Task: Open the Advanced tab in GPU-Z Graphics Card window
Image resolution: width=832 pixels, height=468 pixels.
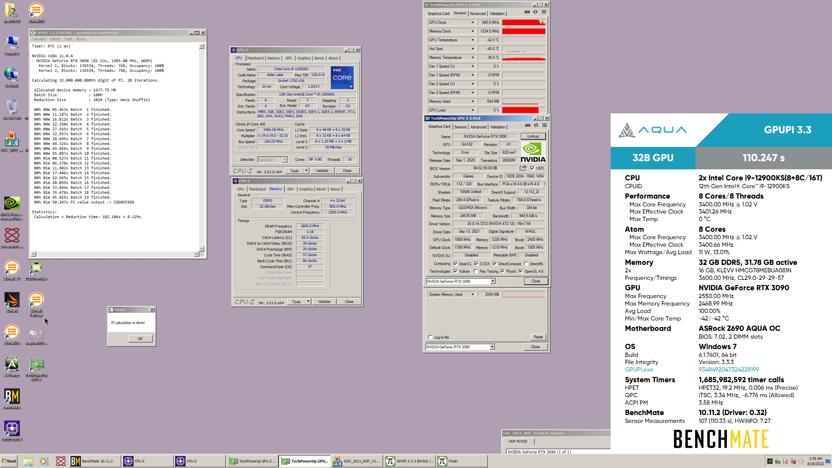Action: click(x=478, y=127)
